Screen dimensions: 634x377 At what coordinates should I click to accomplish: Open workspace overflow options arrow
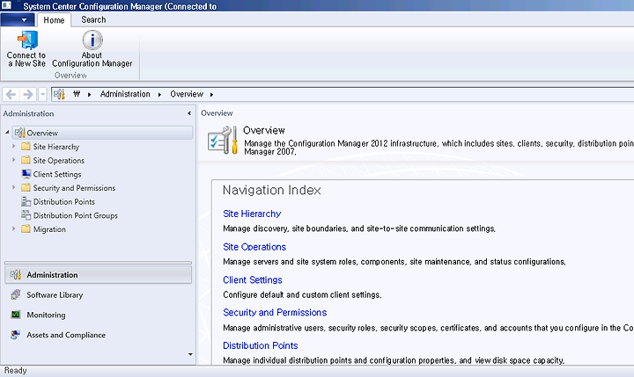point(190,354)
